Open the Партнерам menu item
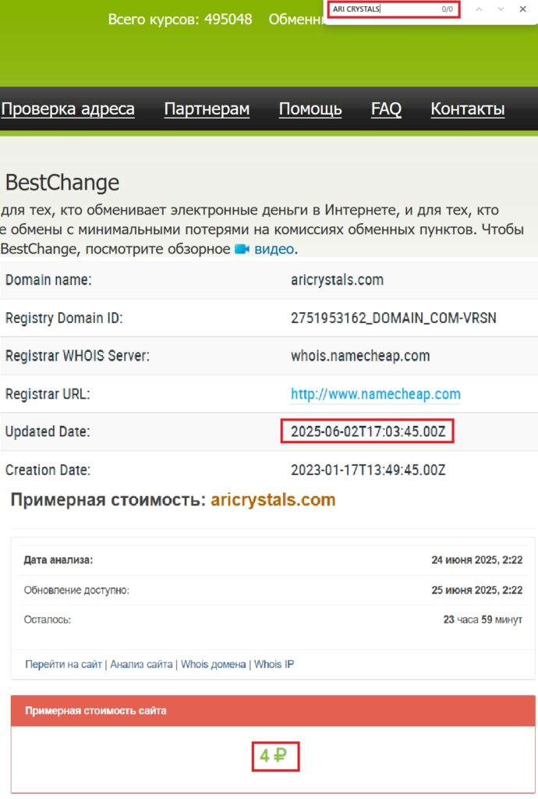The image size is (538, 799). click(x=207, y=109)
